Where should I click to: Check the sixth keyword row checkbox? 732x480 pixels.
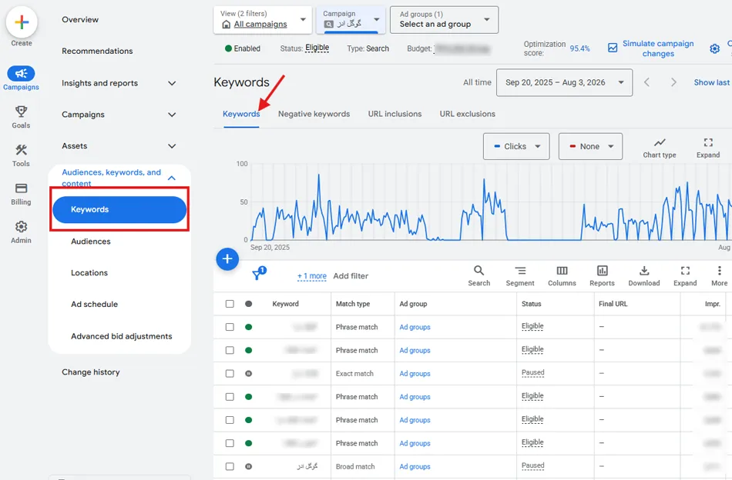230,444
